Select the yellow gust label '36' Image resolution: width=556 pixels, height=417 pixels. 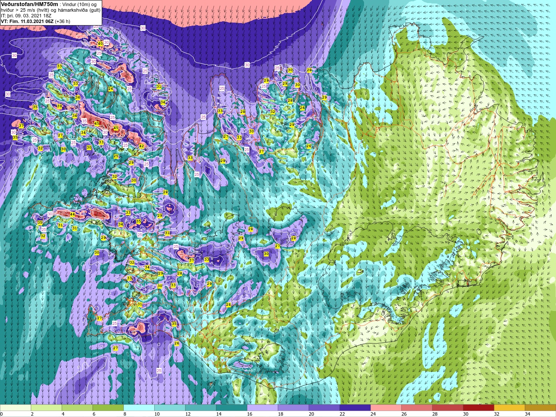point(77,98)
